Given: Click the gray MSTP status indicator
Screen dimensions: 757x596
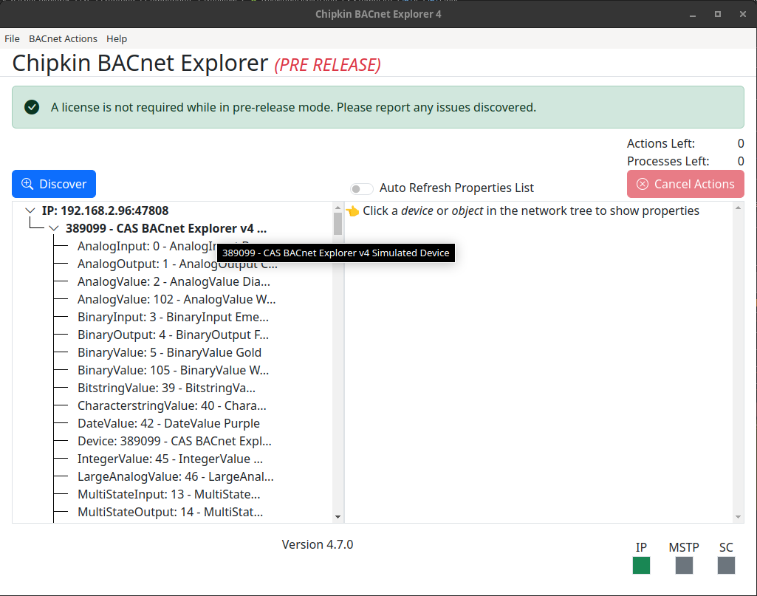Looking at the screenshot, I should point(684,565).
